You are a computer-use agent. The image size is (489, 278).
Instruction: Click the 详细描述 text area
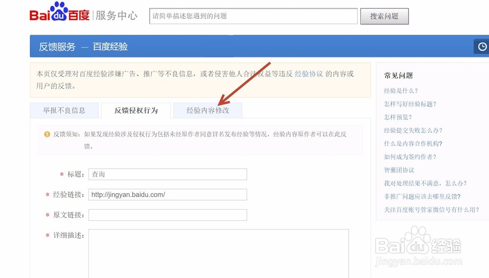219,254
